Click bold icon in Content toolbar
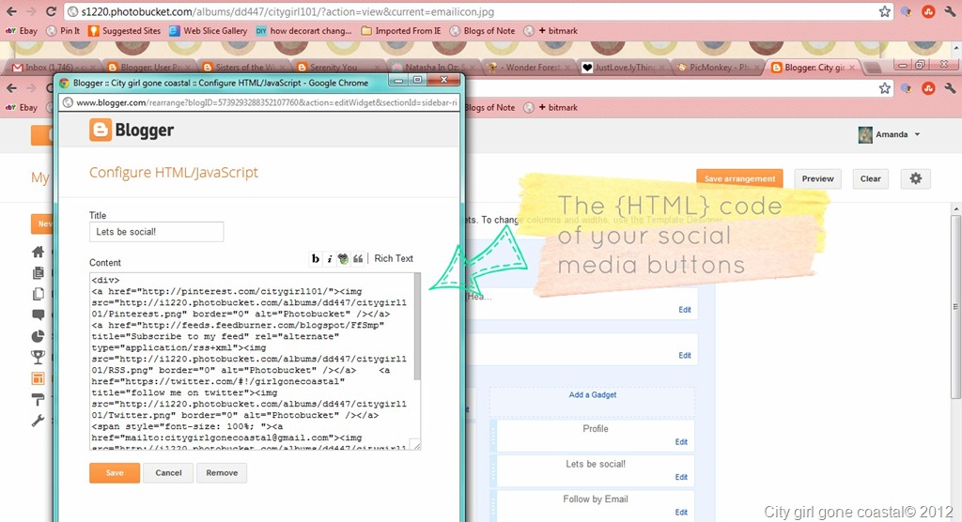Image resolution: width=962 pixels, height=522 pixels. [316, 259]
